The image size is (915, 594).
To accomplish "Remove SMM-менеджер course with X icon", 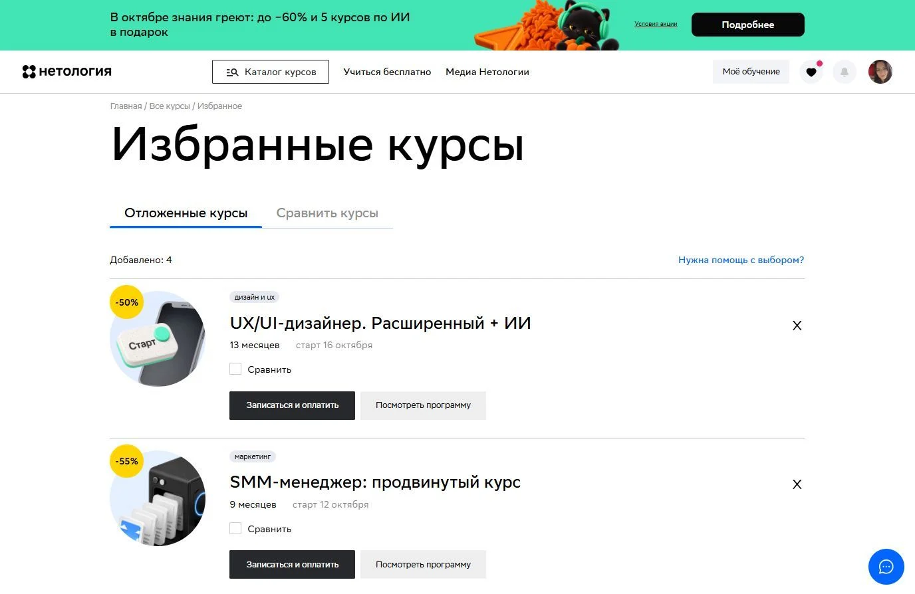I will (797, 484).
